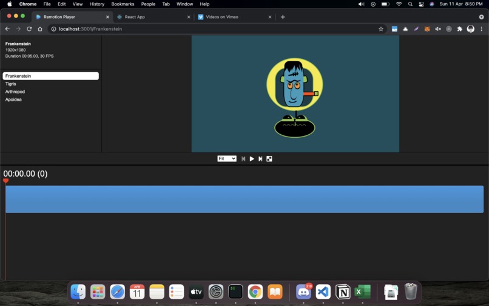Image resolution: width=489 pixels, height=306 pixels.
Task: Open the Trash in the Dock
Action: pos(411,291)
